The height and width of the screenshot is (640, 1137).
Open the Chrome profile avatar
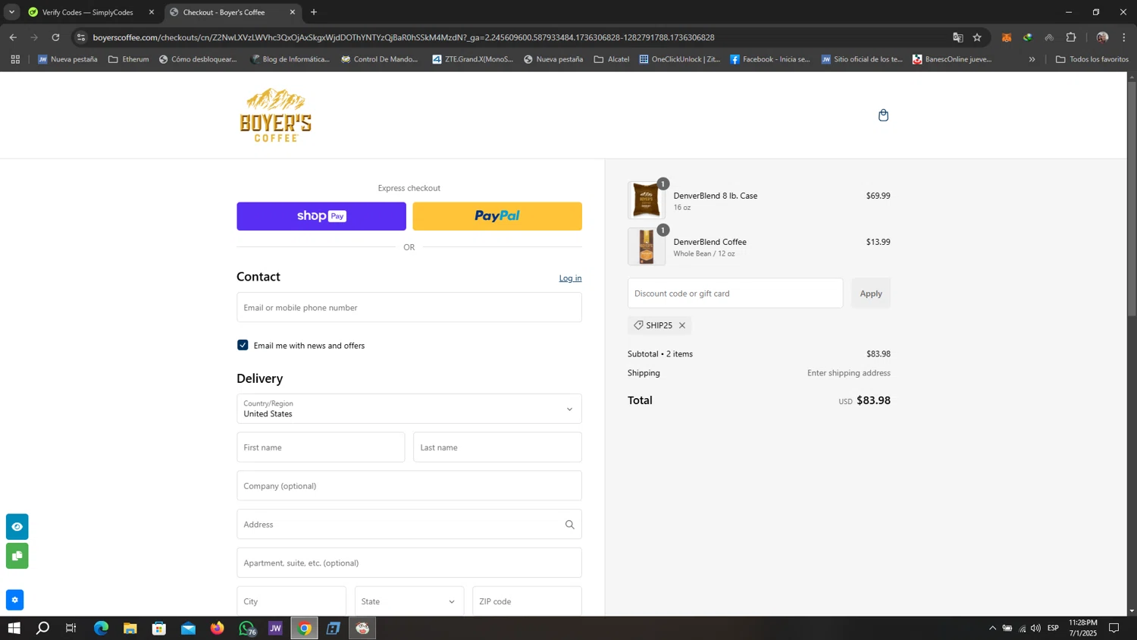[1102, 37]
